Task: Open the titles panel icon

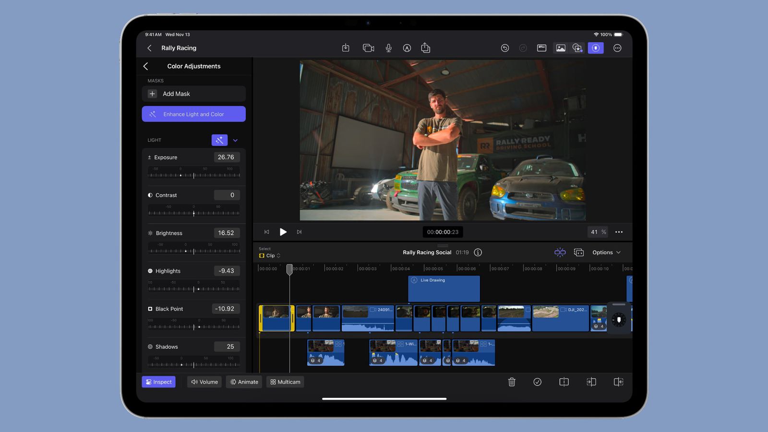Action: tap(541, 48)
